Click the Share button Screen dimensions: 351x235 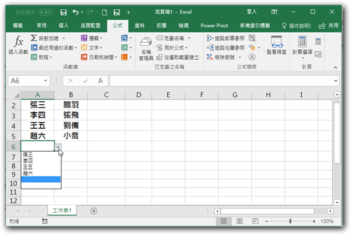[x=329, y=26]
